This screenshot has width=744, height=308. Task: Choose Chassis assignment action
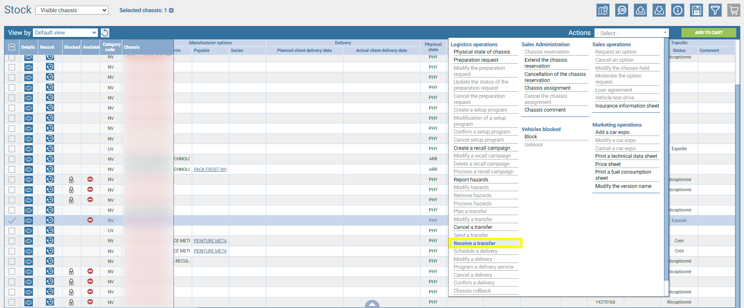pyautogui.click(x=547, y=88)
